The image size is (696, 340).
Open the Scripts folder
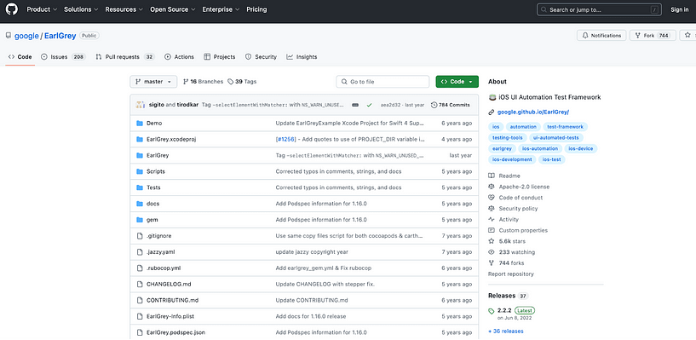point(156,171)
